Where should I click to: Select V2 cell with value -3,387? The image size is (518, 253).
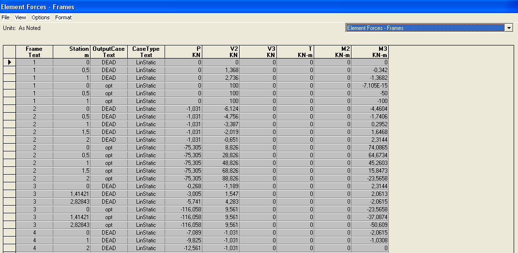(x=221, y=124)
